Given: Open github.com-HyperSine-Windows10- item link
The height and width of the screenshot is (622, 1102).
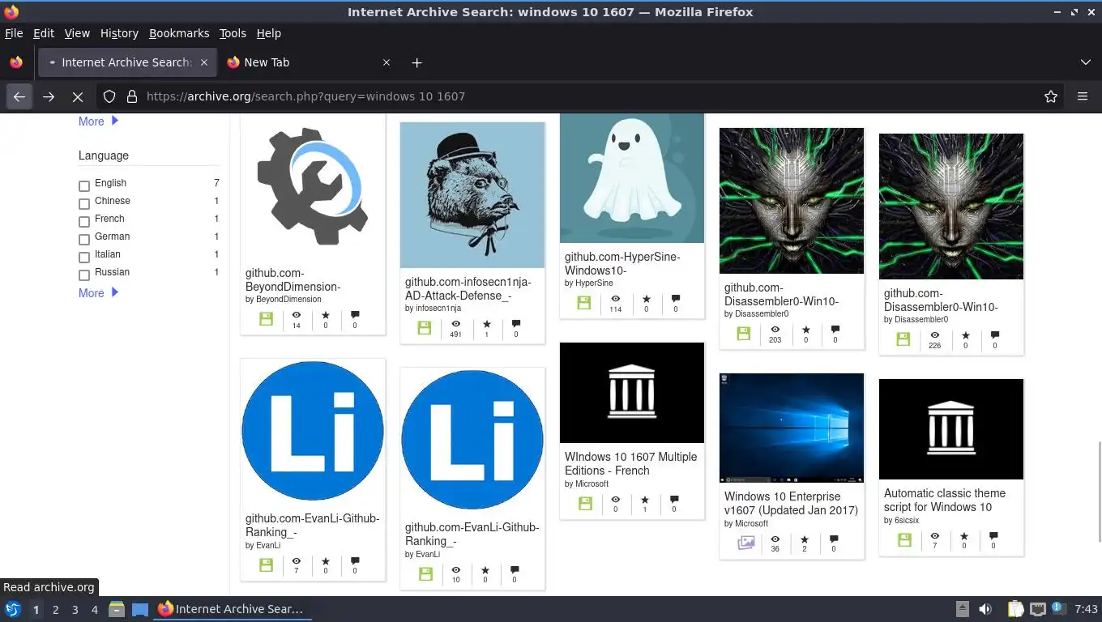Looking at the screenshot, I should click(x=622, y=263).
